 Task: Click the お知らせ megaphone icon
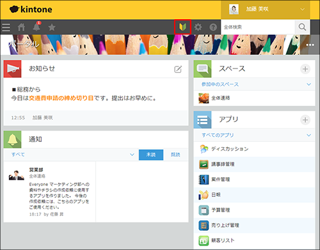point(12,69)
